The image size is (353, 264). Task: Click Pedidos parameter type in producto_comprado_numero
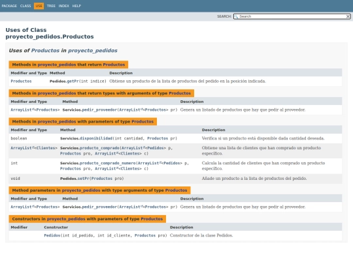click(x=172, y=163)
